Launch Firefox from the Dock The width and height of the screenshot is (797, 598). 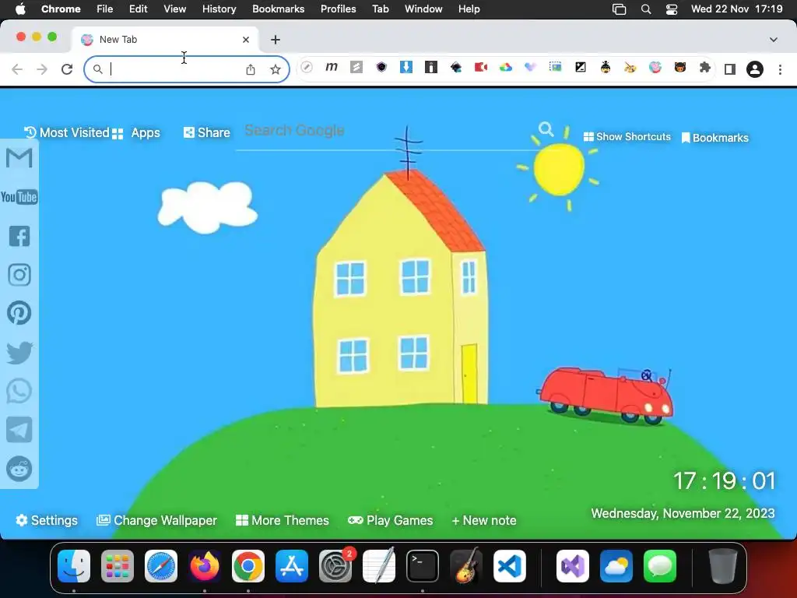tap(205, 566)
